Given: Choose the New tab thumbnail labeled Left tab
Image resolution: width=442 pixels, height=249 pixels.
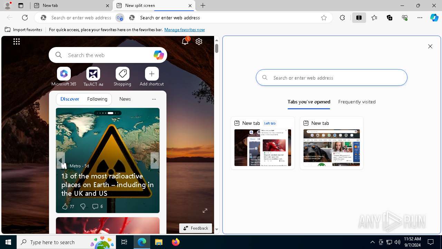Looking at the screenshot, I should pyautogui.click(x=262, y=143).
